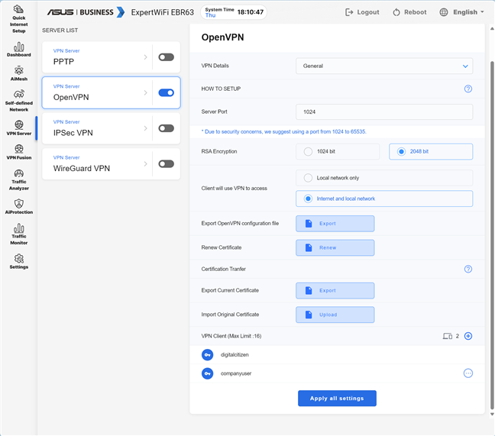Open VPN Fusion menu item
Image resolution: width=495 pixels, height=436 pixels.
[18, 152]
